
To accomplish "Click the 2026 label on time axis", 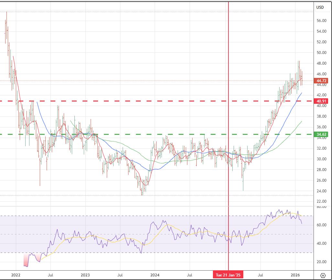I will [x=295, y=275].
